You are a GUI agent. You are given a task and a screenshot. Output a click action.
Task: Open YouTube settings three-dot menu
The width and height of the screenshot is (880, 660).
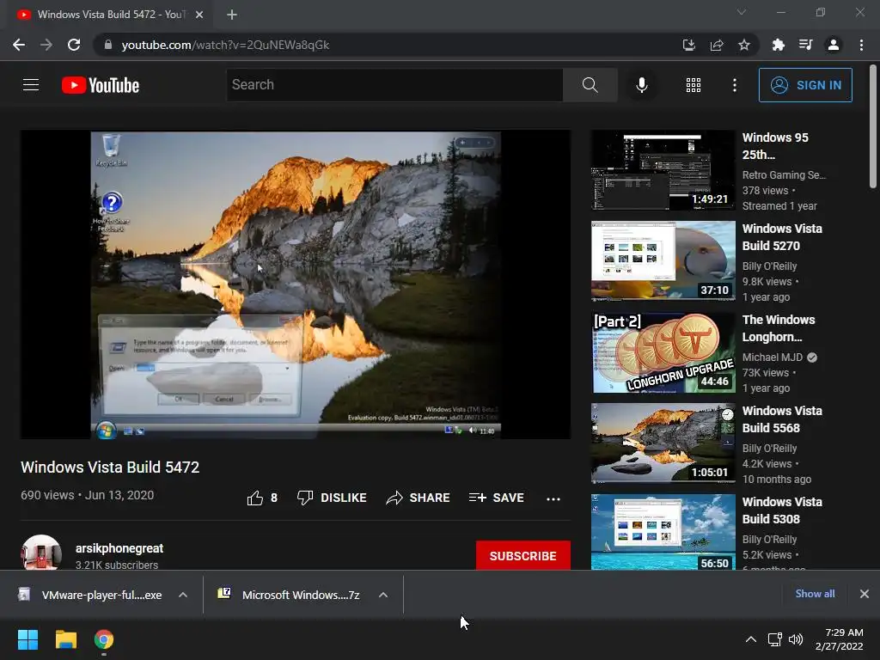[x=734, y=85]
